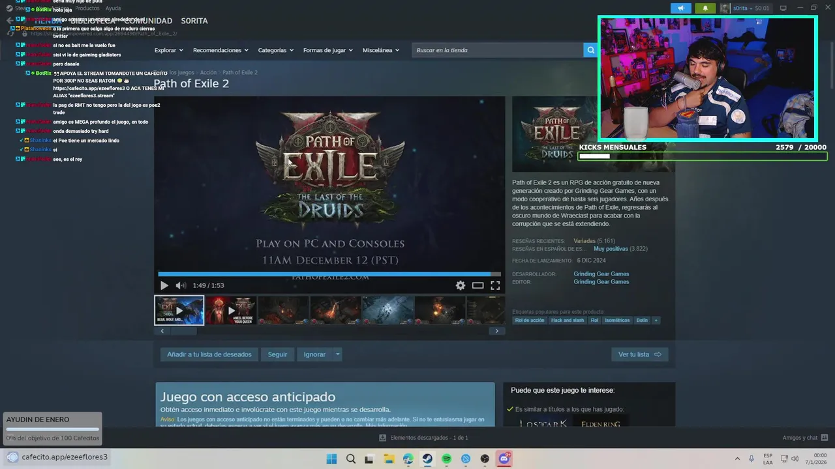Viewport: 835px width, 469px height.
Task: Select the Rol de acción tag
Action: [x=529, y=320]
